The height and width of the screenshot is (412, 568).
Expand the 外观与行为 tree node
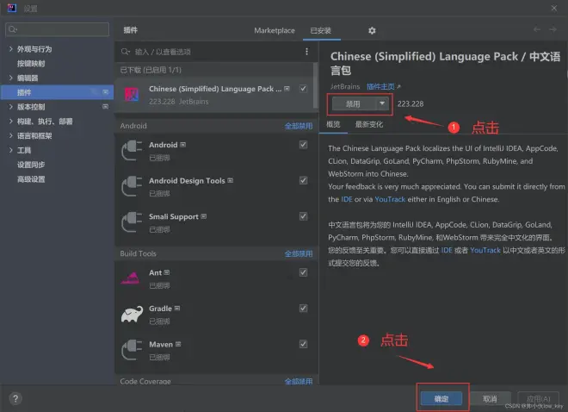coord(10,49)
